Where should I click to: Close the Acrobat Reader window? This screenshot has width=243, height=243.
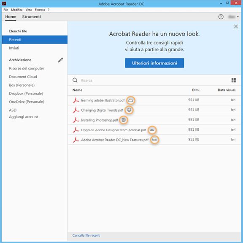coord(236,3)
